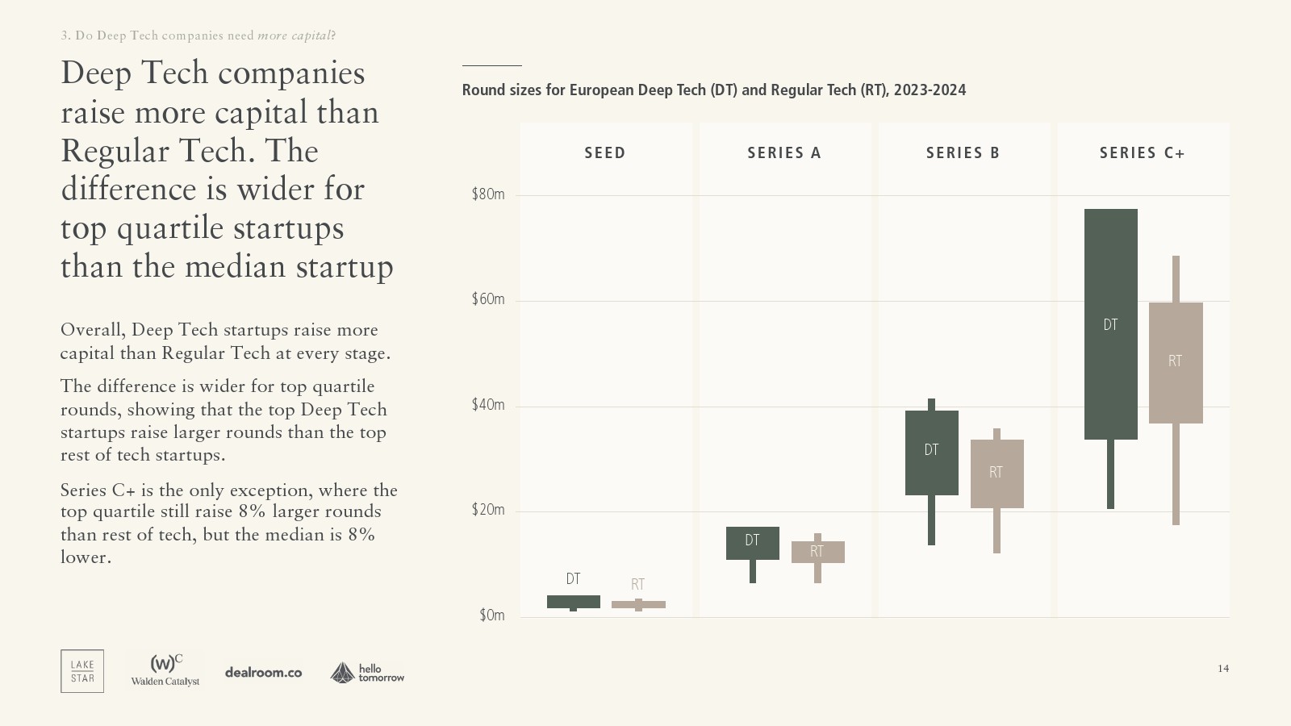Image resolution: width=1291 pixels, height=726 pixels.
Task: Click the Walden Catalyst logo
Action: pyautogui.click(x=165, y=671)
